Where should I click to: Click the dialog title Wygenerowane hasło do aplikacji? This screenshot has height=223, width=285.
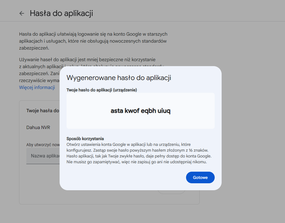coord(119,78)
